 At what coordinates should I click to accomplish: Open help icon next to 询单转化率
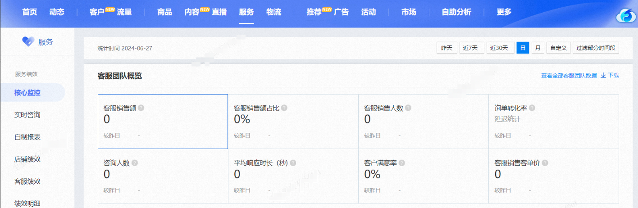click(532, 108)
